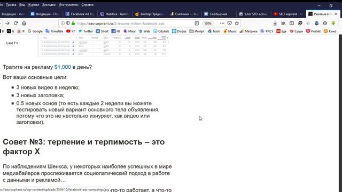Open the Инструменты menu

pyautogui.click(x=68, y=5)
